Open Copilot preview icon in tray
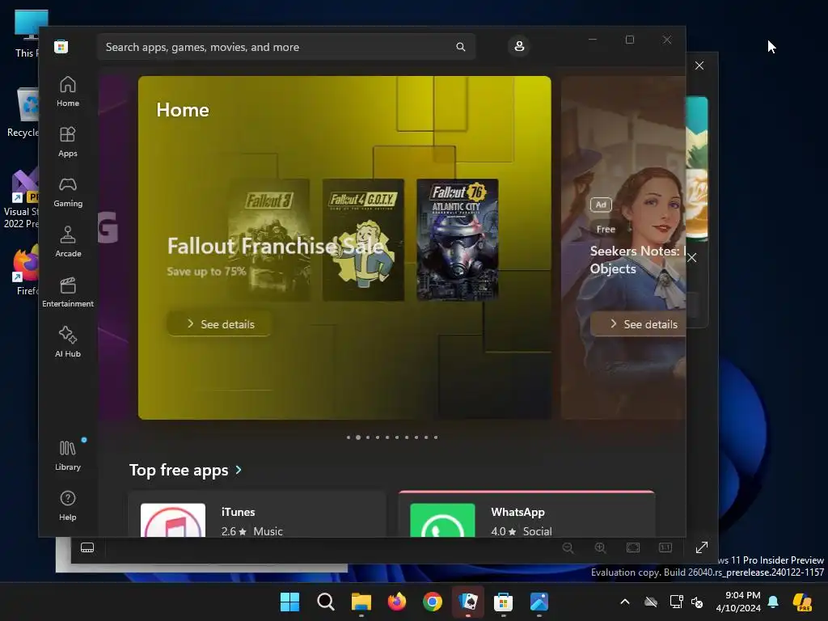The height and width of the screenshot is (621, 828). tap(802, 602)
